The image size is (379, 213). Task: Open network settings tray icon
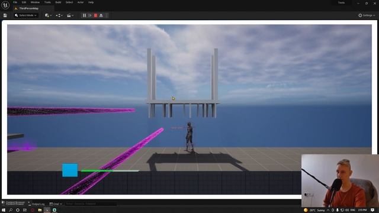coord(342,210)
